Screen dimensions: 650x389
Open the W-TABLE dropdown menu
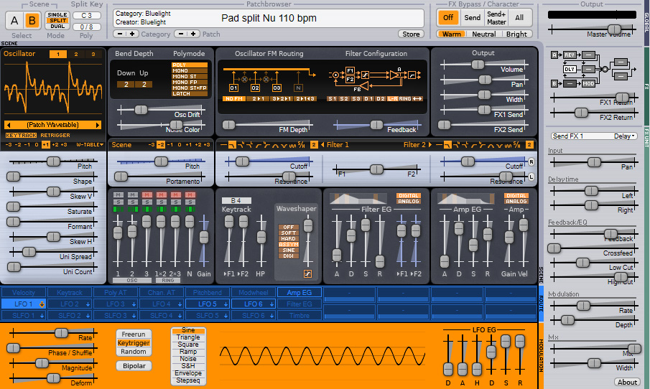click(90, 144)
